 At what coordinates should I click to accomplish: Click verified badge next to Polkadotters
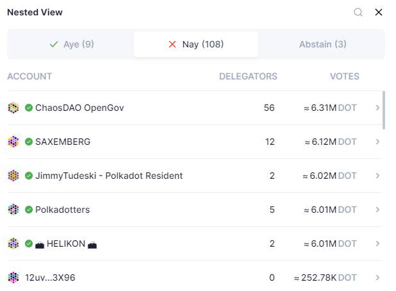pyautogui.click(x=29, y=210)
